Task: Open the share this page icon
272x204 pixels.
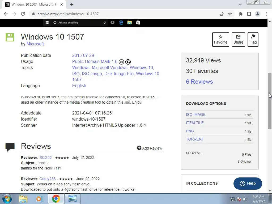Action: pos(222,14)
